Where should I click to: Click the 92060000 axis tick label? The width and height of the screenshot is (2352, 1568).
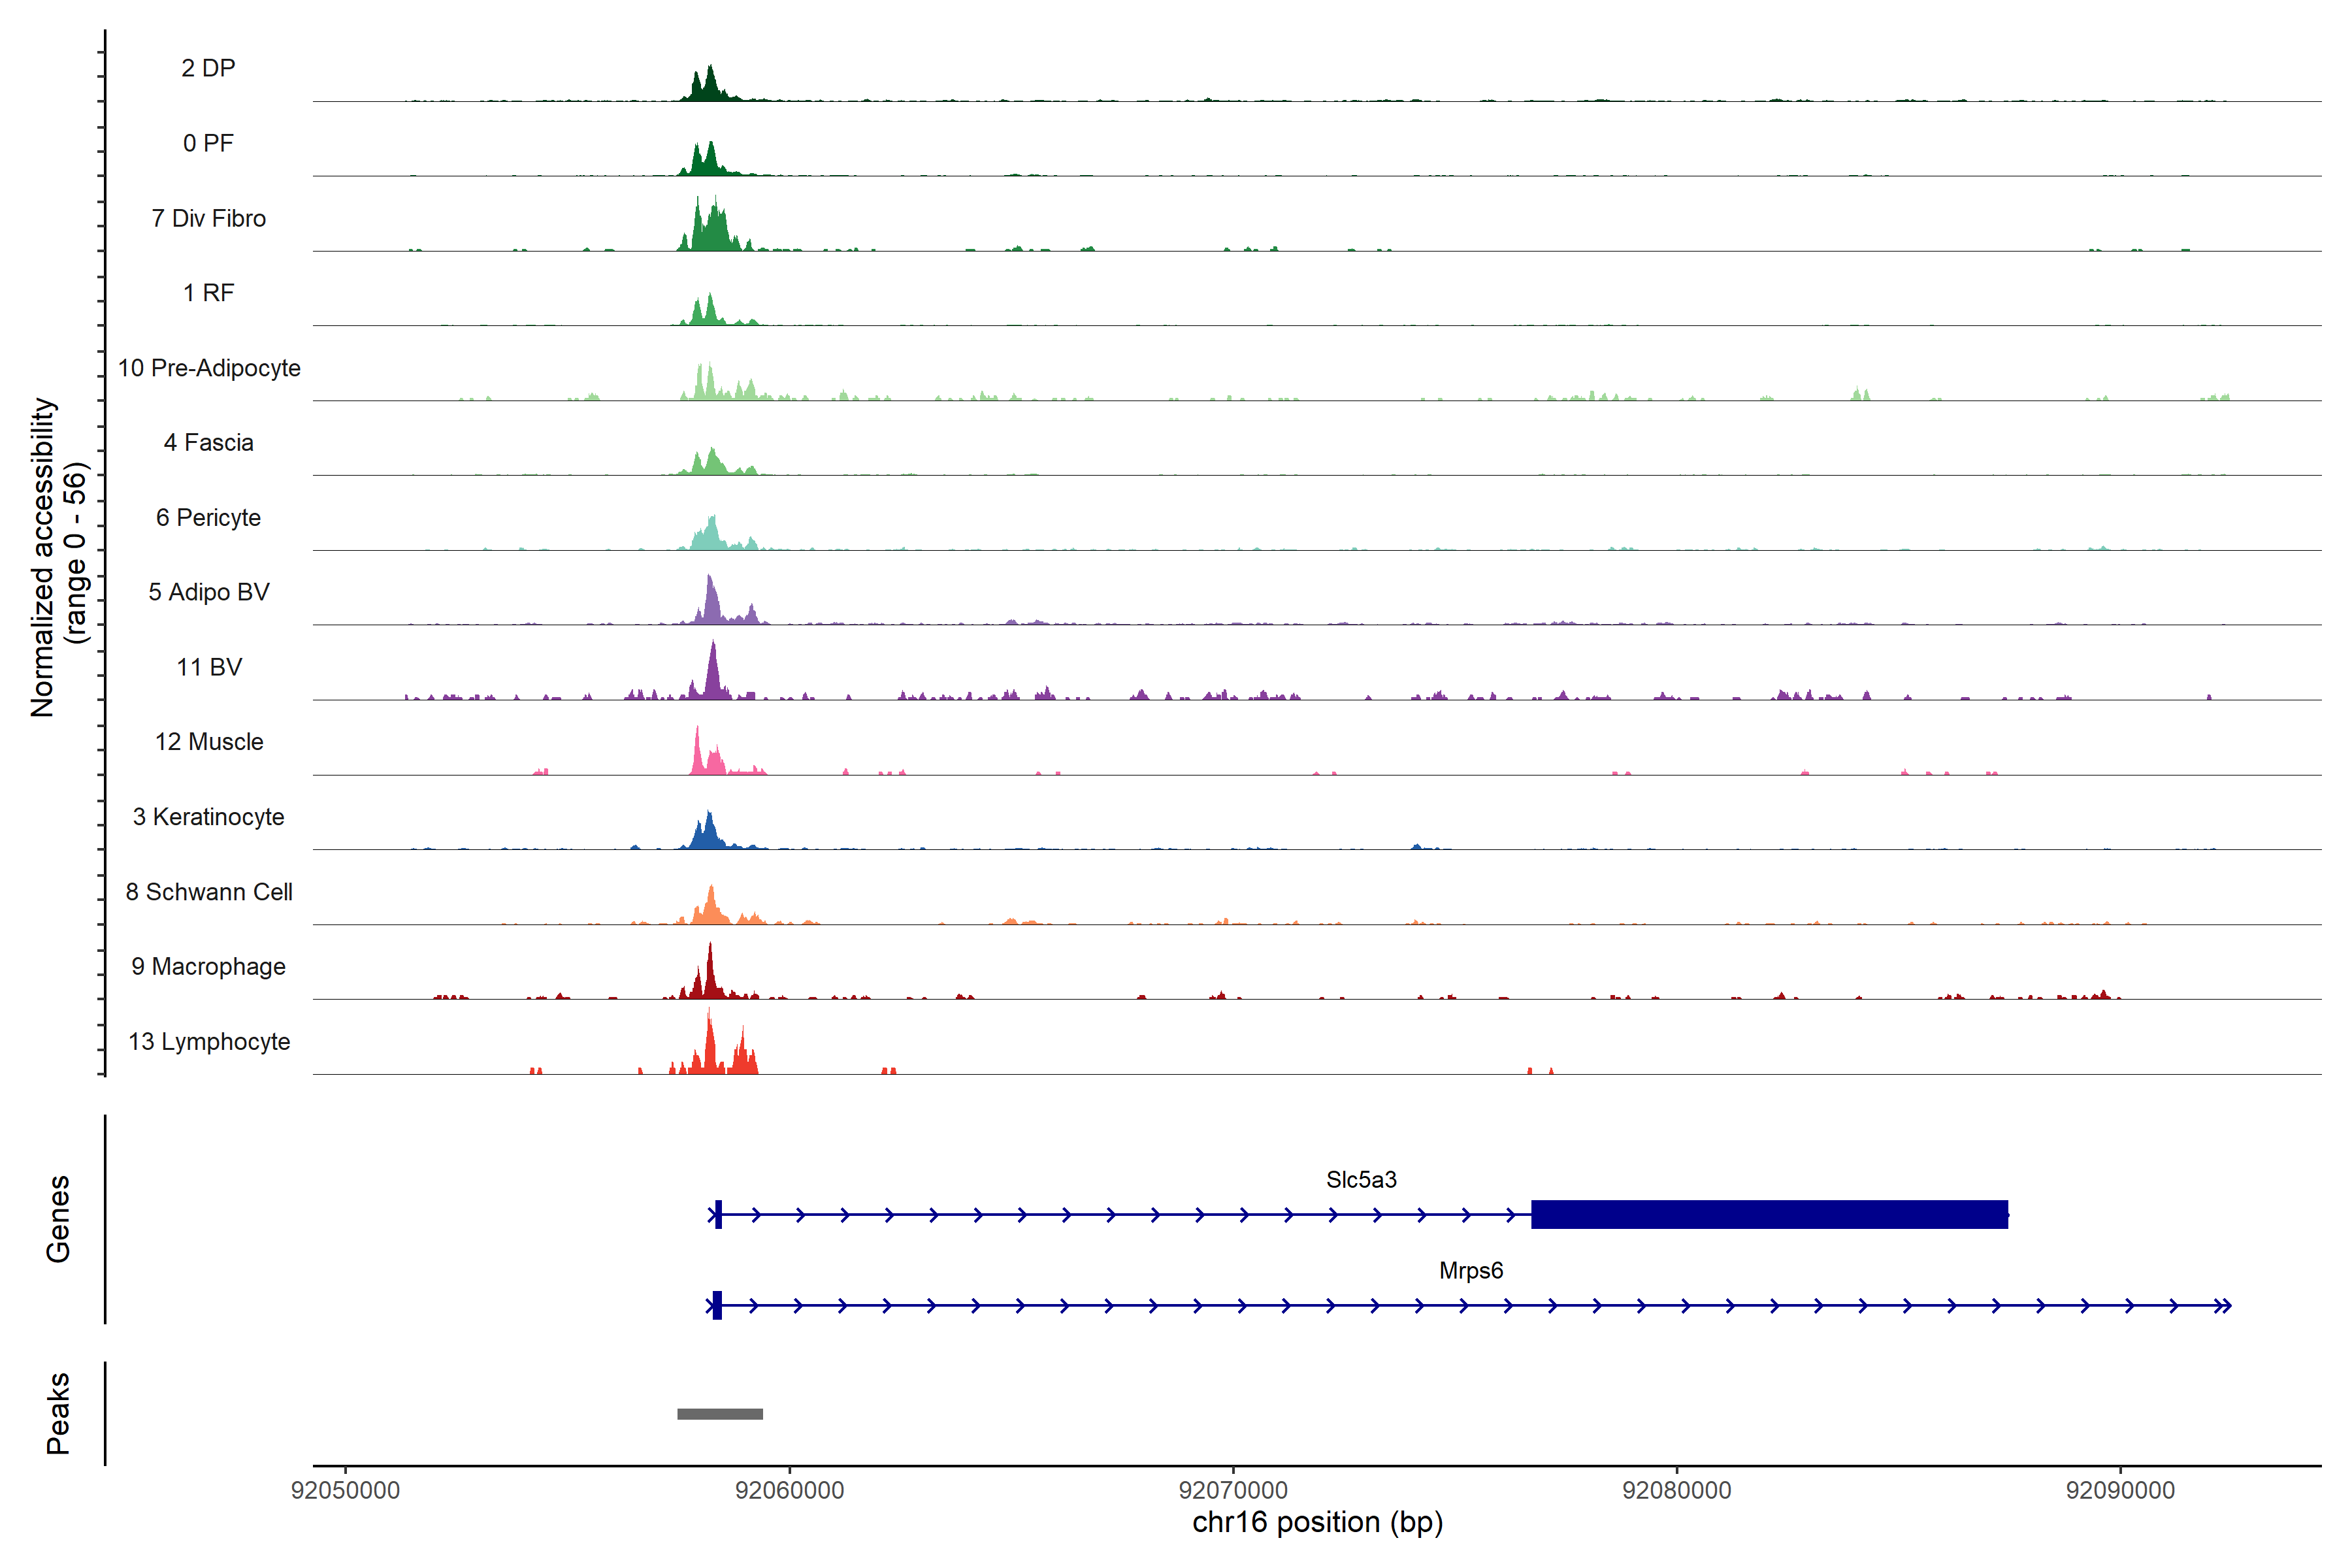(x=789, y=1490)
